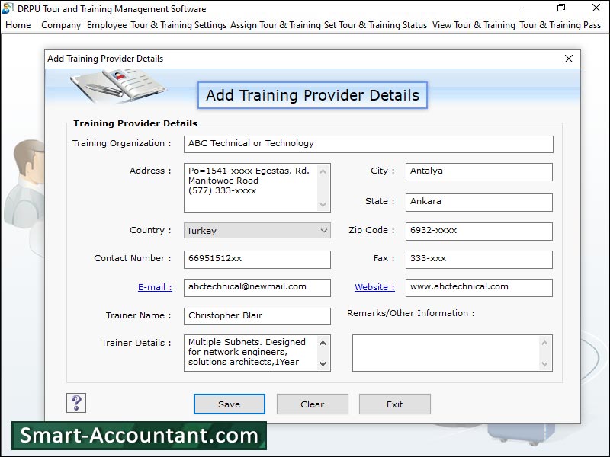Open the Employee menu
The height and width of the screenshot is (457, 610).
click(107, 25)
